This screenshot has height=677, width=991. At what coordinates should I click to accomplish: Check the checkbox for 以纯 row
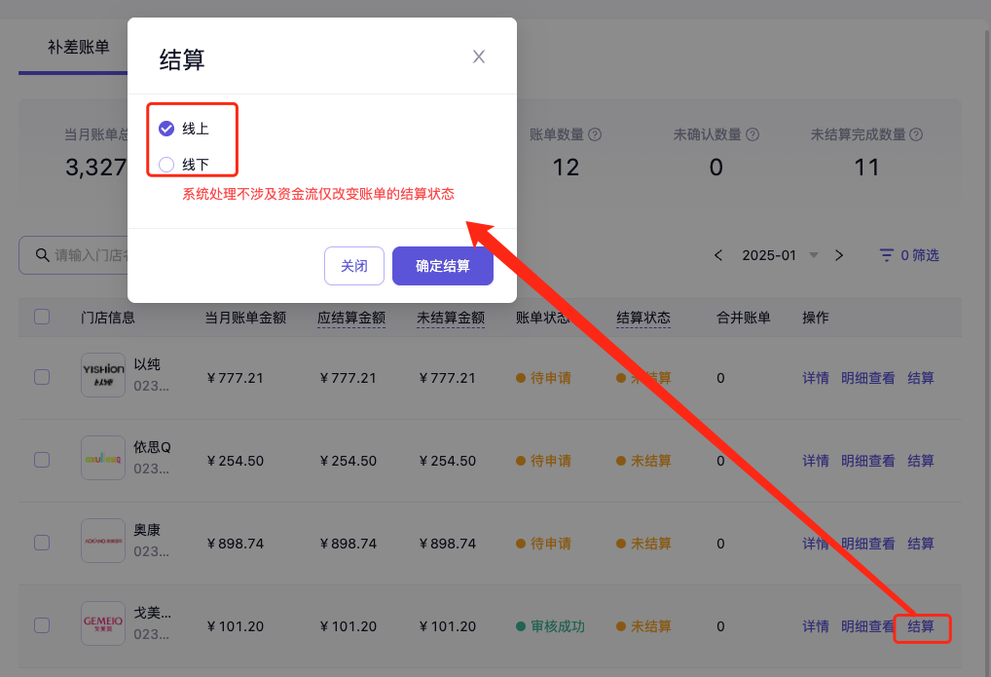click(42, 377)
